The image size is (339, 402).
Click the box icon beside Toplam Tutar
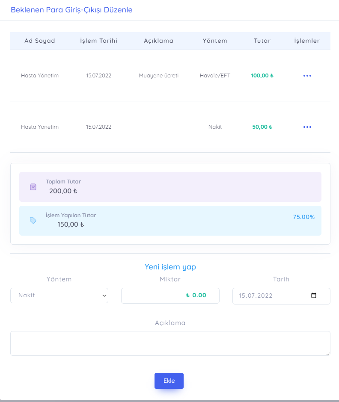(33, 187)
